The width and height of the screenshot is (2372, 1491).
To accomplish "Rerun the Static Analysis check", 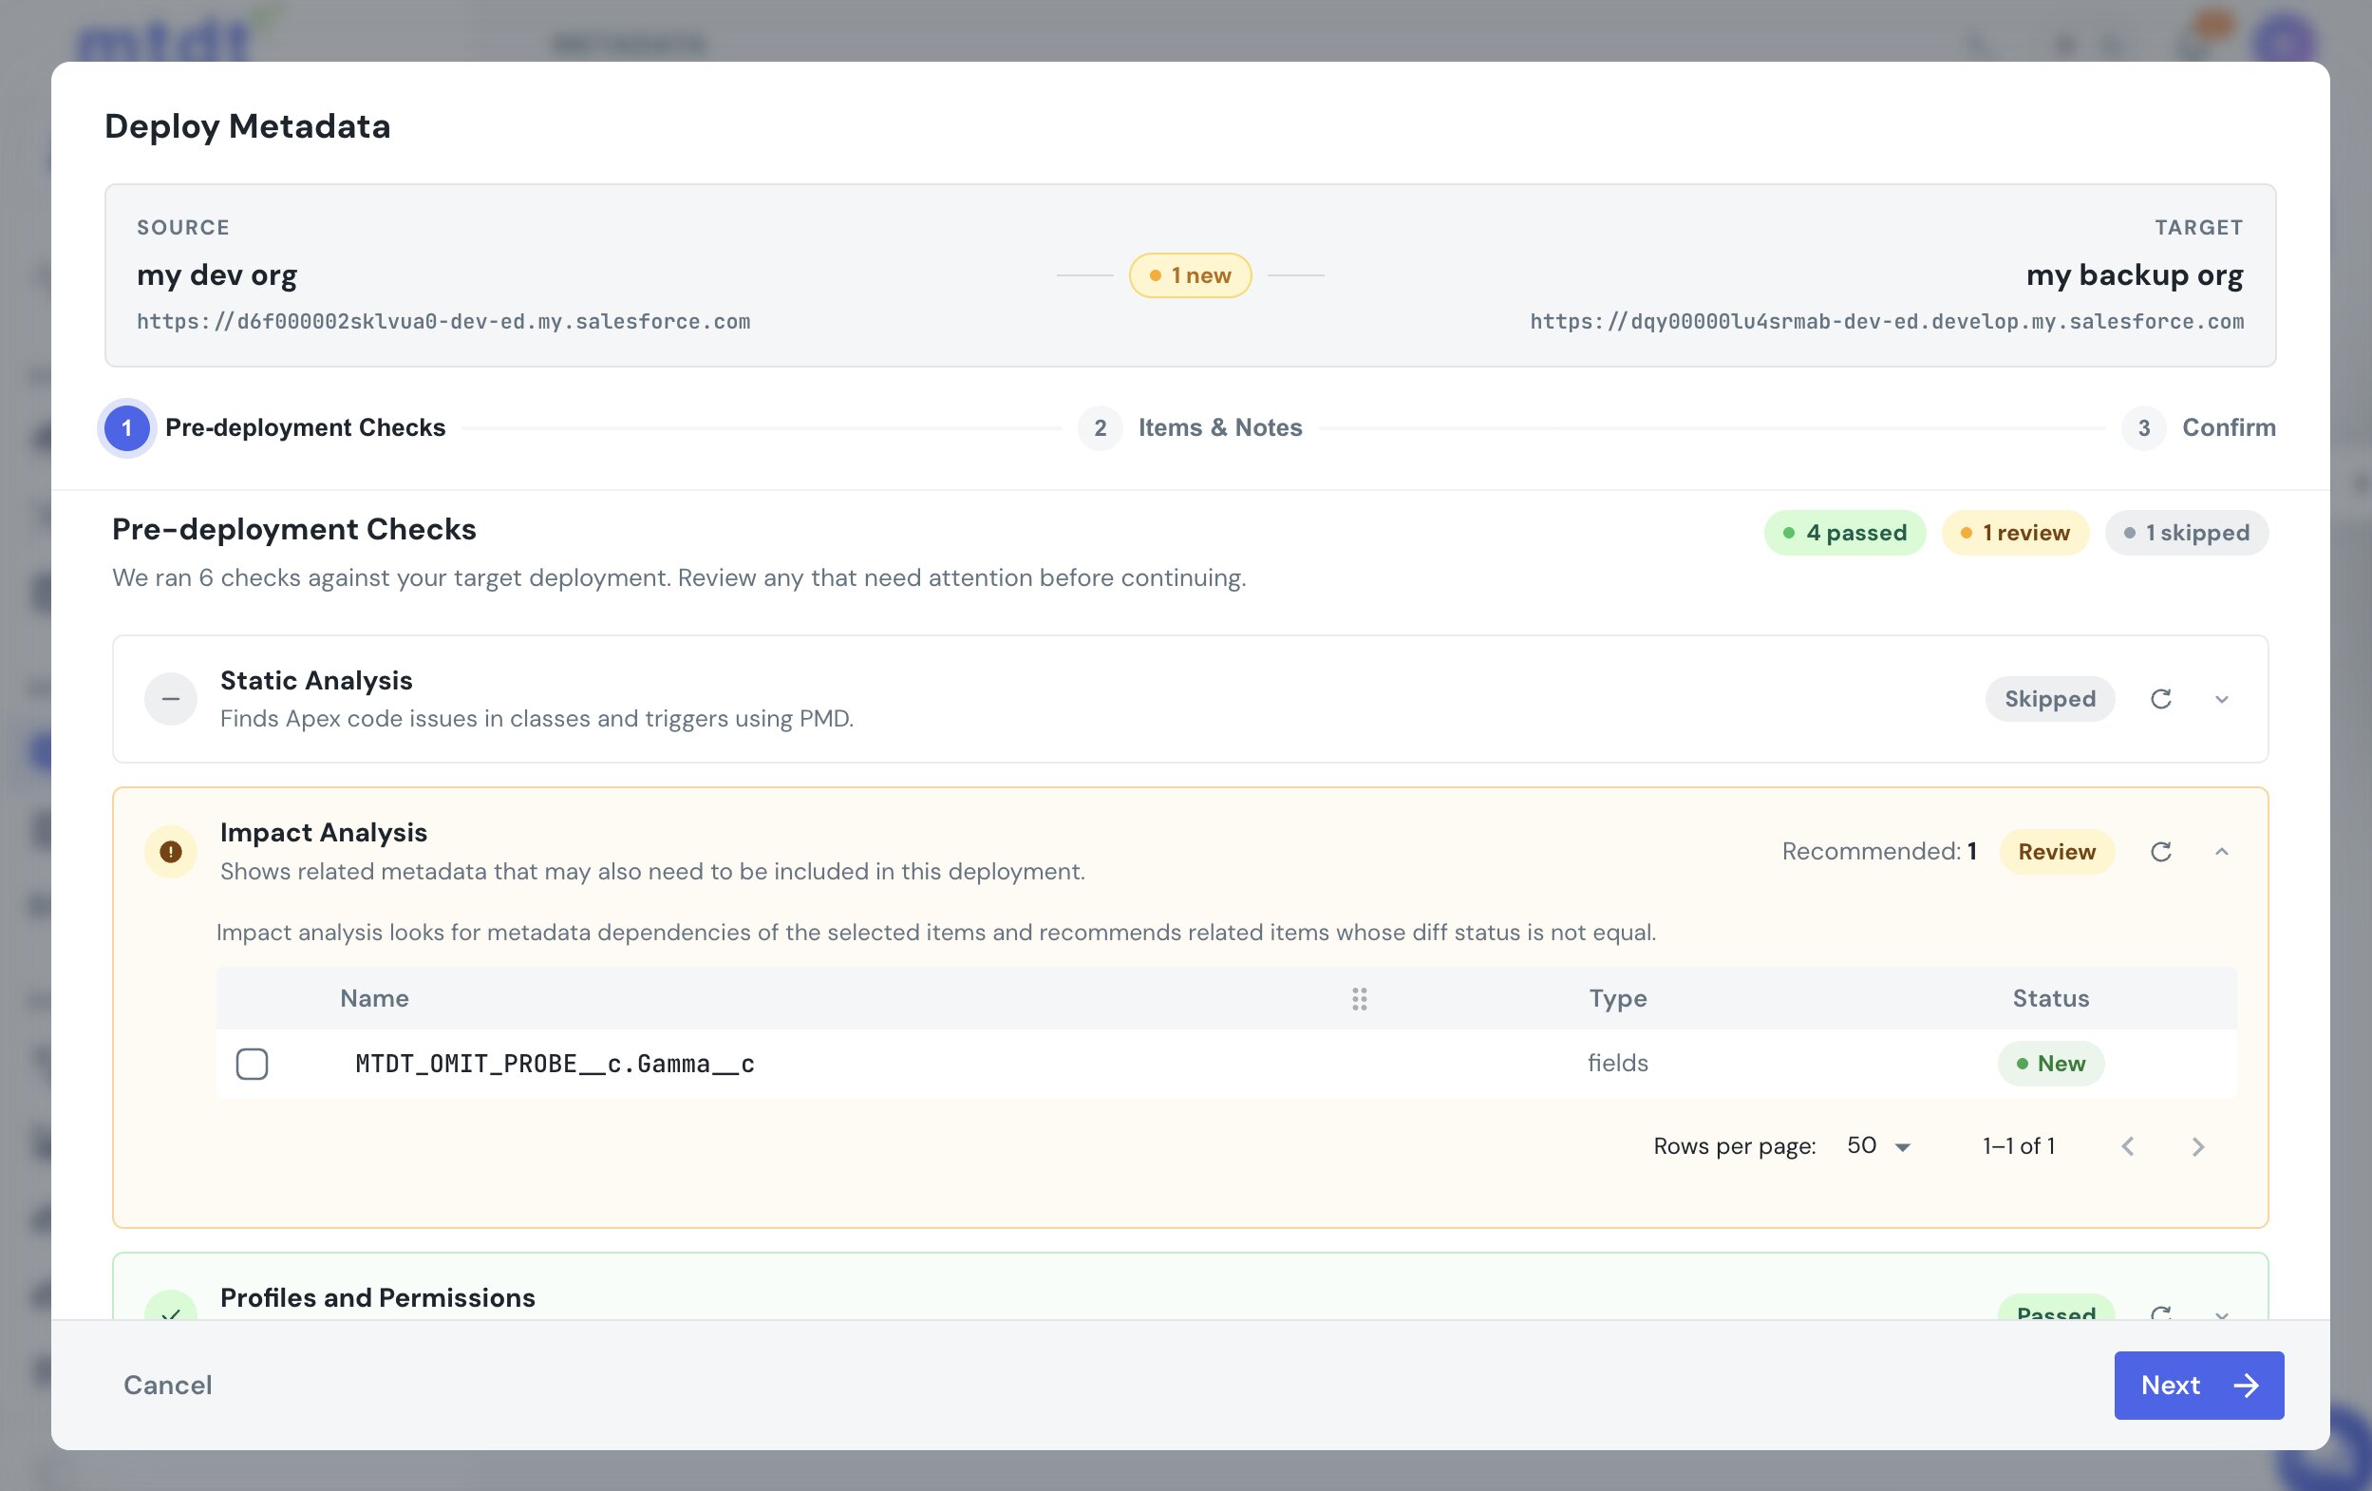I will pos(2160,699).
